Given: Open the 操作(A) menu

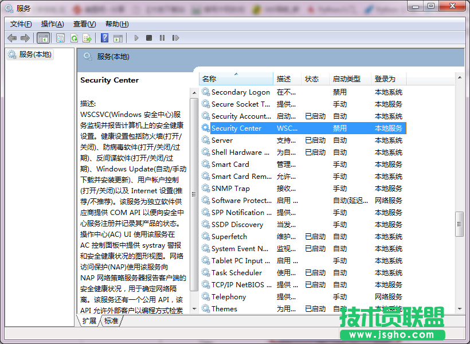Looking at the screenshot, I should (x=52, y=24).
